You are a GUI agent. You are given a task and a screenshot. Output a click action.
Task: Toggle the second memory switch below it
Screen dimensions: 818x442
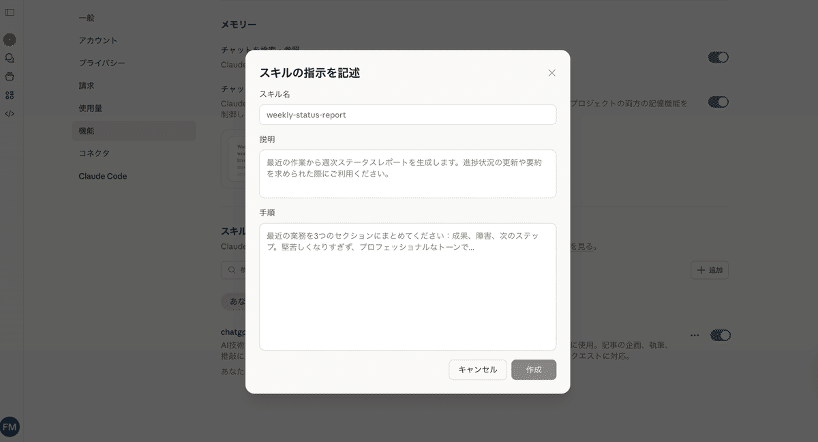point(718,102)
